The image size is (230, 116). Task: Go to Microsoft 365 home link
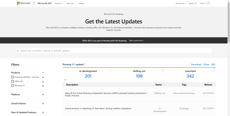pyautogui.click(x=45, y=3)
